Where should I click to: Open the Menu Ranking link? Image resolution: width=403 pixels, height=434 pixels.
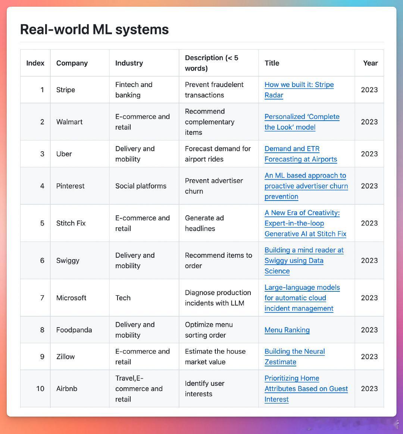pos(287,330)
